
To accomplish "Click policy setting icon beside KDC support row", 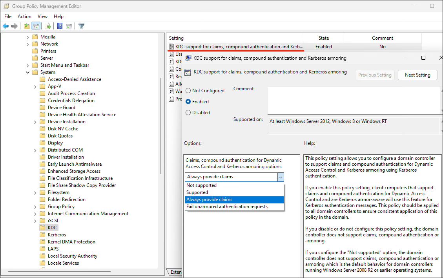I will click(171, 47).
